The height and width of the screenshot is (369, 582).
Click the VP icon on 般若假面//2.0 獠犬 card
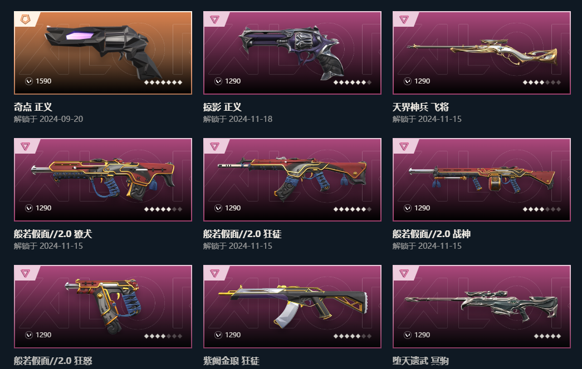coord(29,208)
